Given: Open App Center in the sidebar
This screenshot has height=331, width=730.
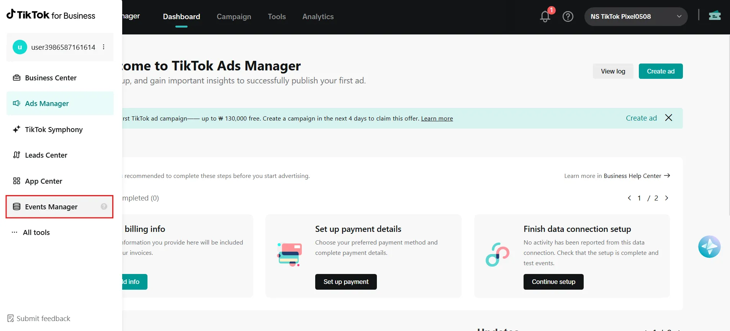Looking at the screenshot, I should 60,181.
